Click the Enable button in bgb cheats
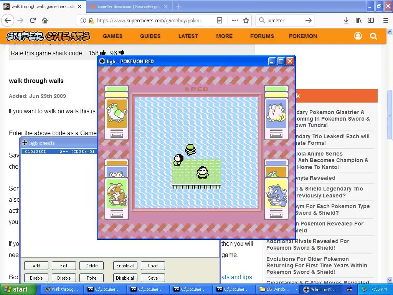This screenshot has height=295, width=393. [x=36, y=278]
